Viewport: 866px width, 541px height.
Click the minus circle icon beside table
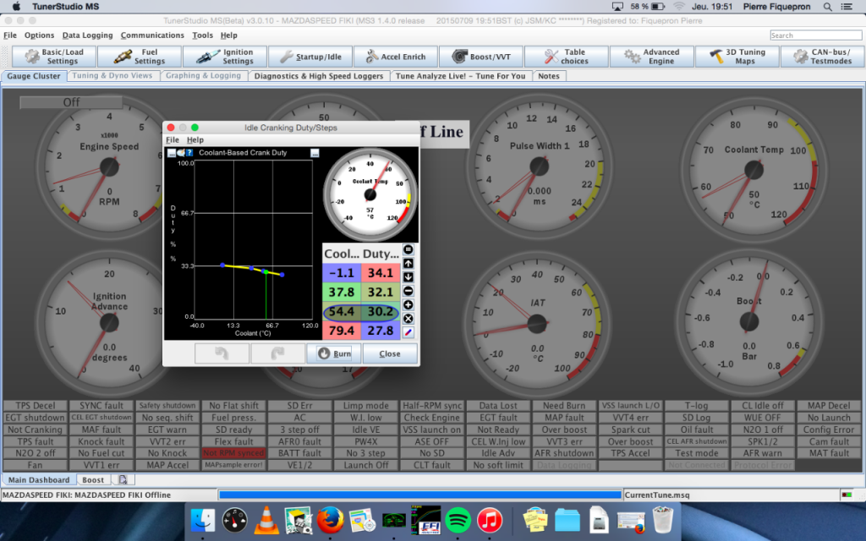click(408, 291)
